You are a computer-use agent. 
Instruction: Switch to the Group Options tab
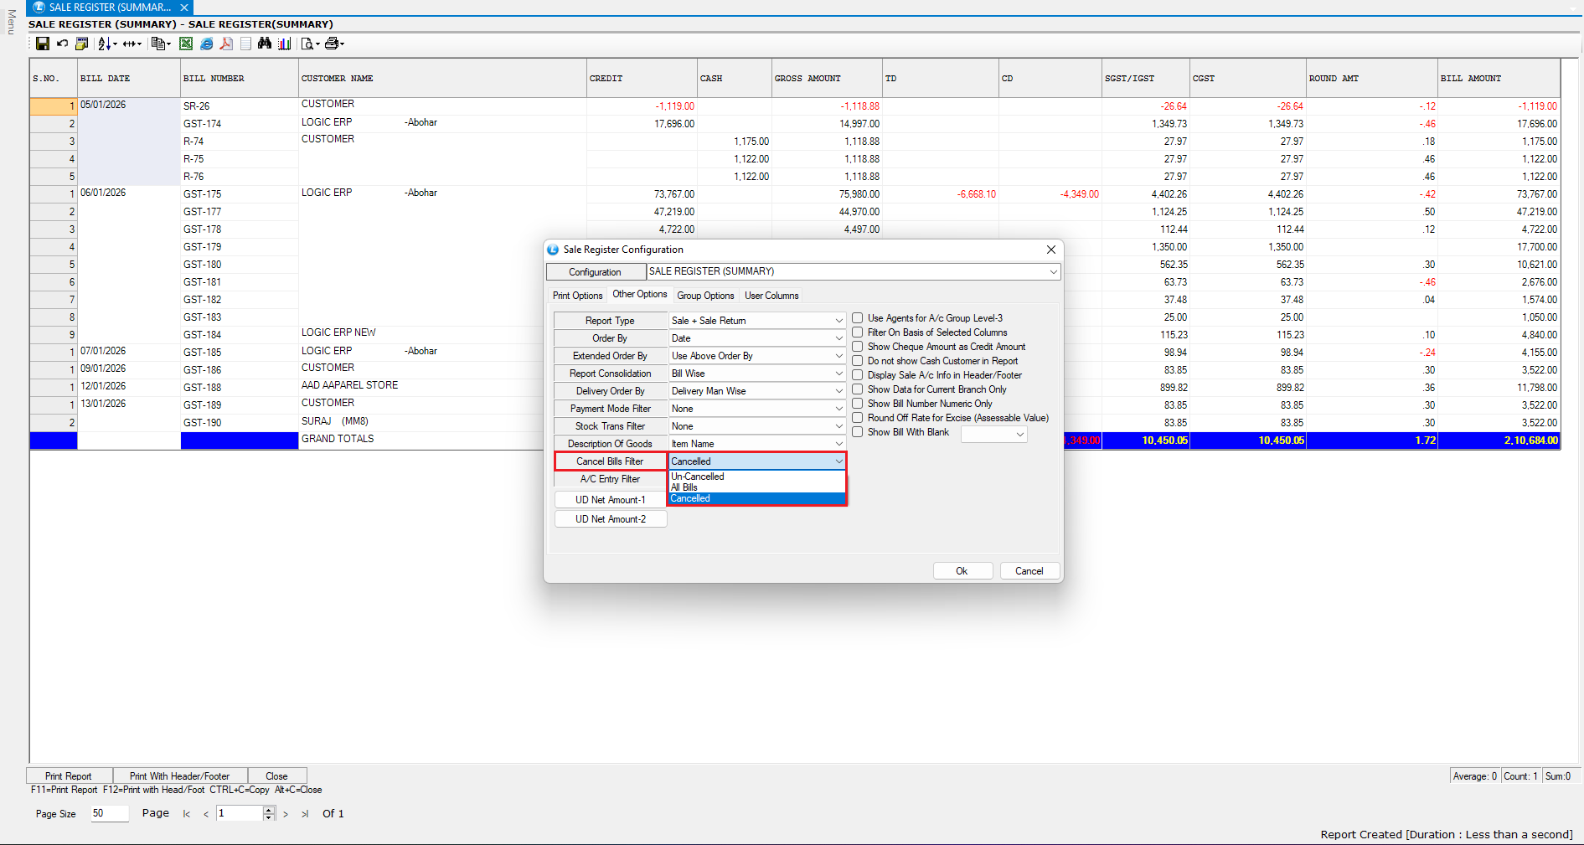point(705,296)
